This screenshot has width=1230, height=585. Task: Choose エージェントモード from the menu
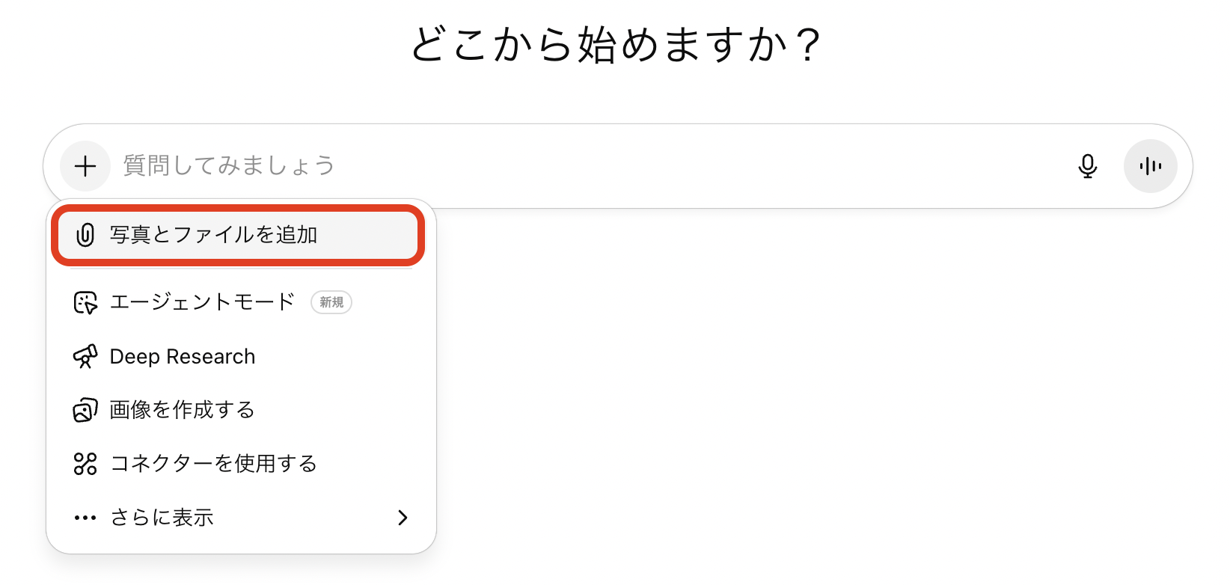pyautogui.click(x=238, y=302)
